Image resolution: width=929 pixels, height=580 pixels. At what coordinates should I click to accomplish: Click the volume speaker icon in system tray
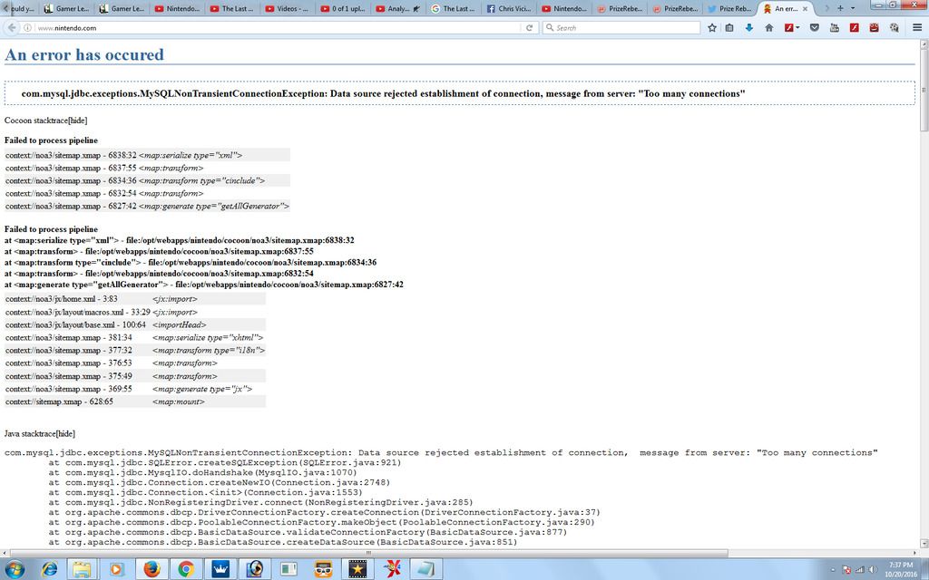pos(872,570)
